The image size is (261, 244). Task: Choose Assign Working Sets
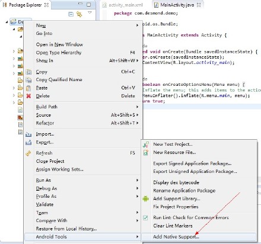click(x=60, y=169)
